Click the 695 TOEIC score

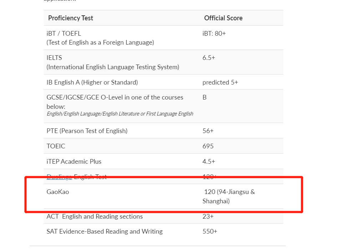click(208, 146)
